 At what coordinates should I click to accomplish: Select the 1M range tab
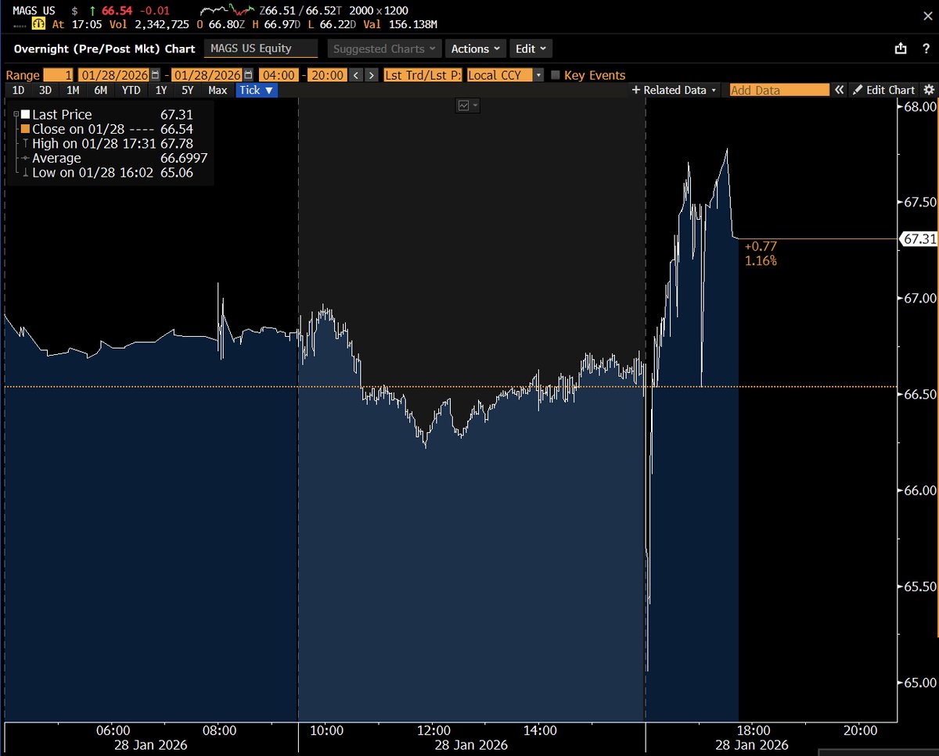73,90
